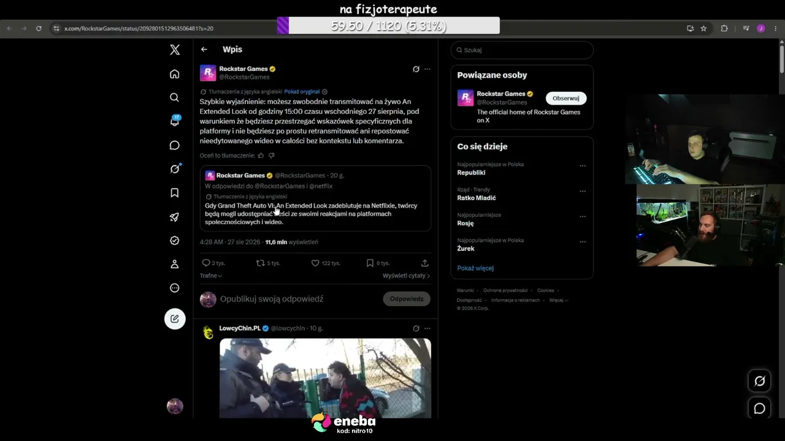The width and height of the screenshot is (785, 441).
Task: Open options for Ratko Mladić trend
Action: coord(583,191)
